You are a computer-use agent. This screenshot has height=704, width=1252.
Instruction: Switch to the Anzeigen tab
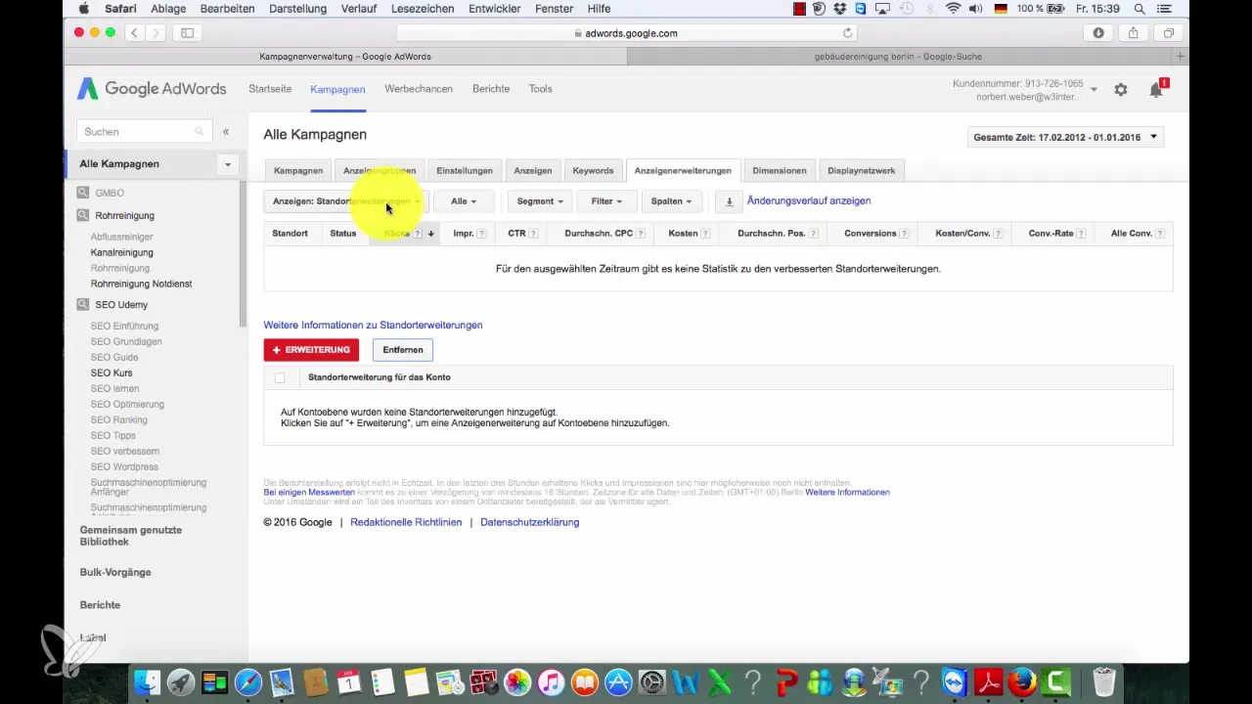pyautogui.click(x=533, y=170)
